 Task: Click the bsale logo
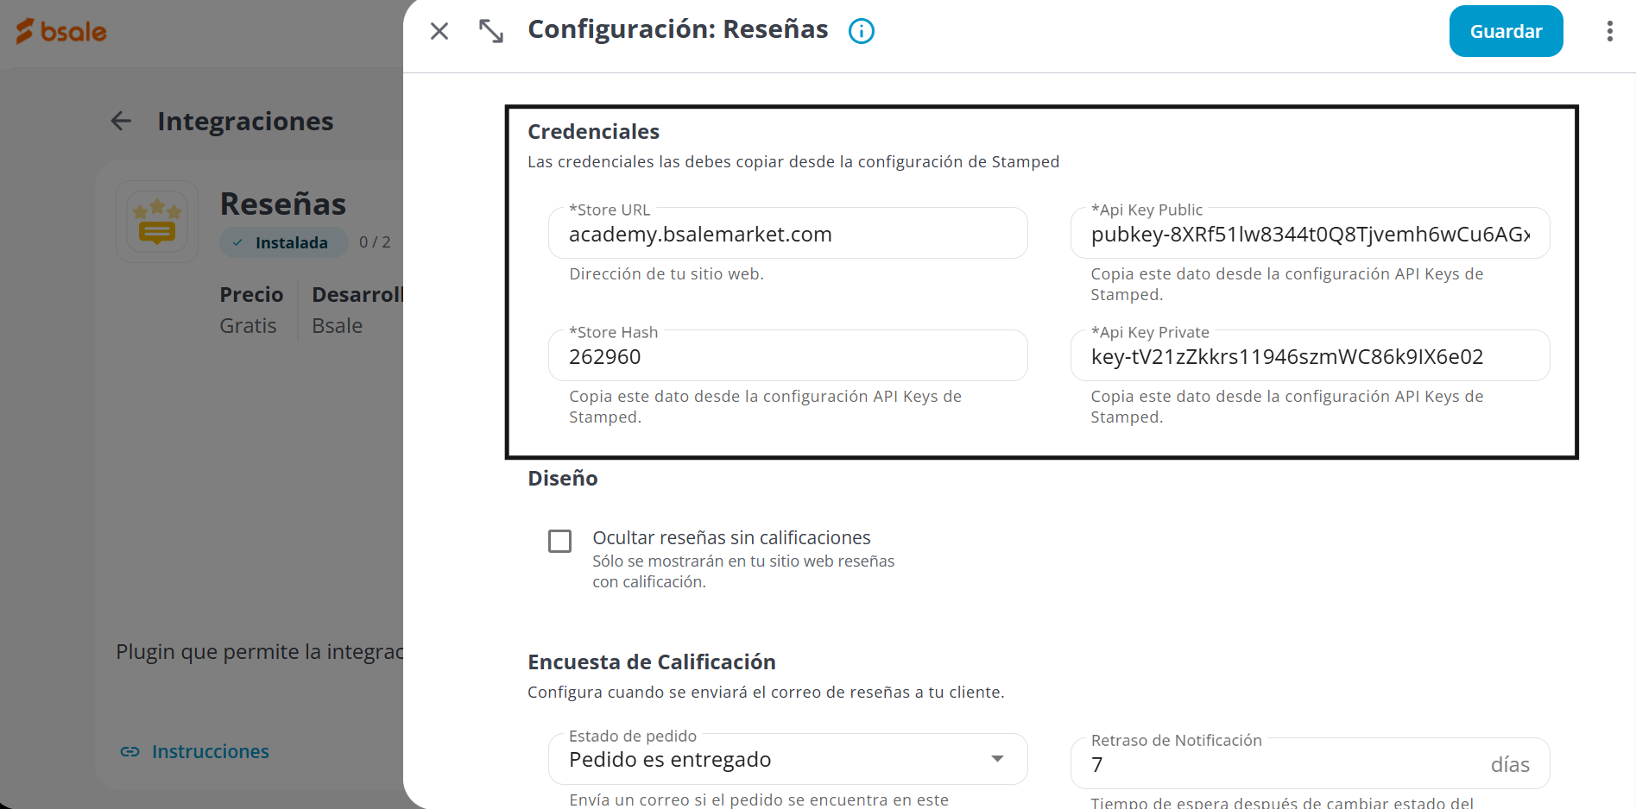click(x=61, y=31)
